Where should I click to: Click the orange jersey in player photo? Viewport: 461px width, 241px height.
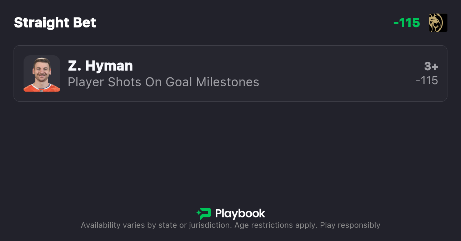click(x=42, y=87)
